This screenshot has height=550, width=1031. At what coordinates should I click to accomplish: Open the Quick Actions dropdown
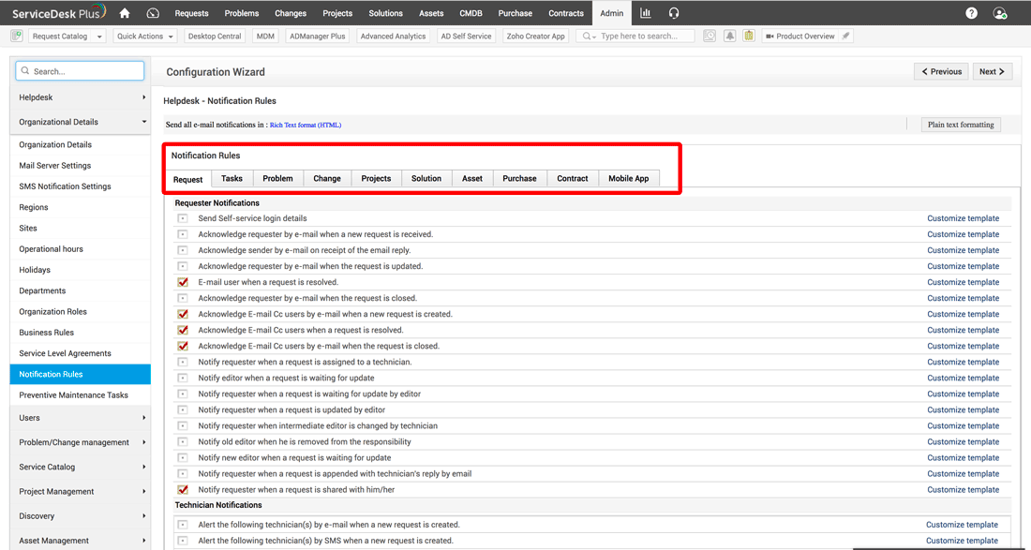pyautogui.click(x=145, y=37)
